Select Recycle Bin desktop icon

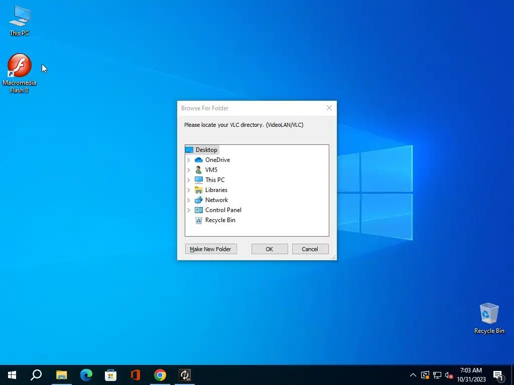[489, 318]
